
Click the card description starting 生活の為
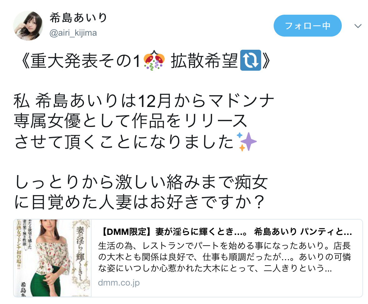[x=225, y=257]
